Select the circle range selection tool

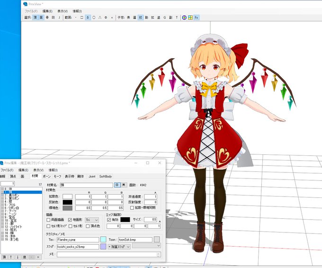(x=94, y=18)
